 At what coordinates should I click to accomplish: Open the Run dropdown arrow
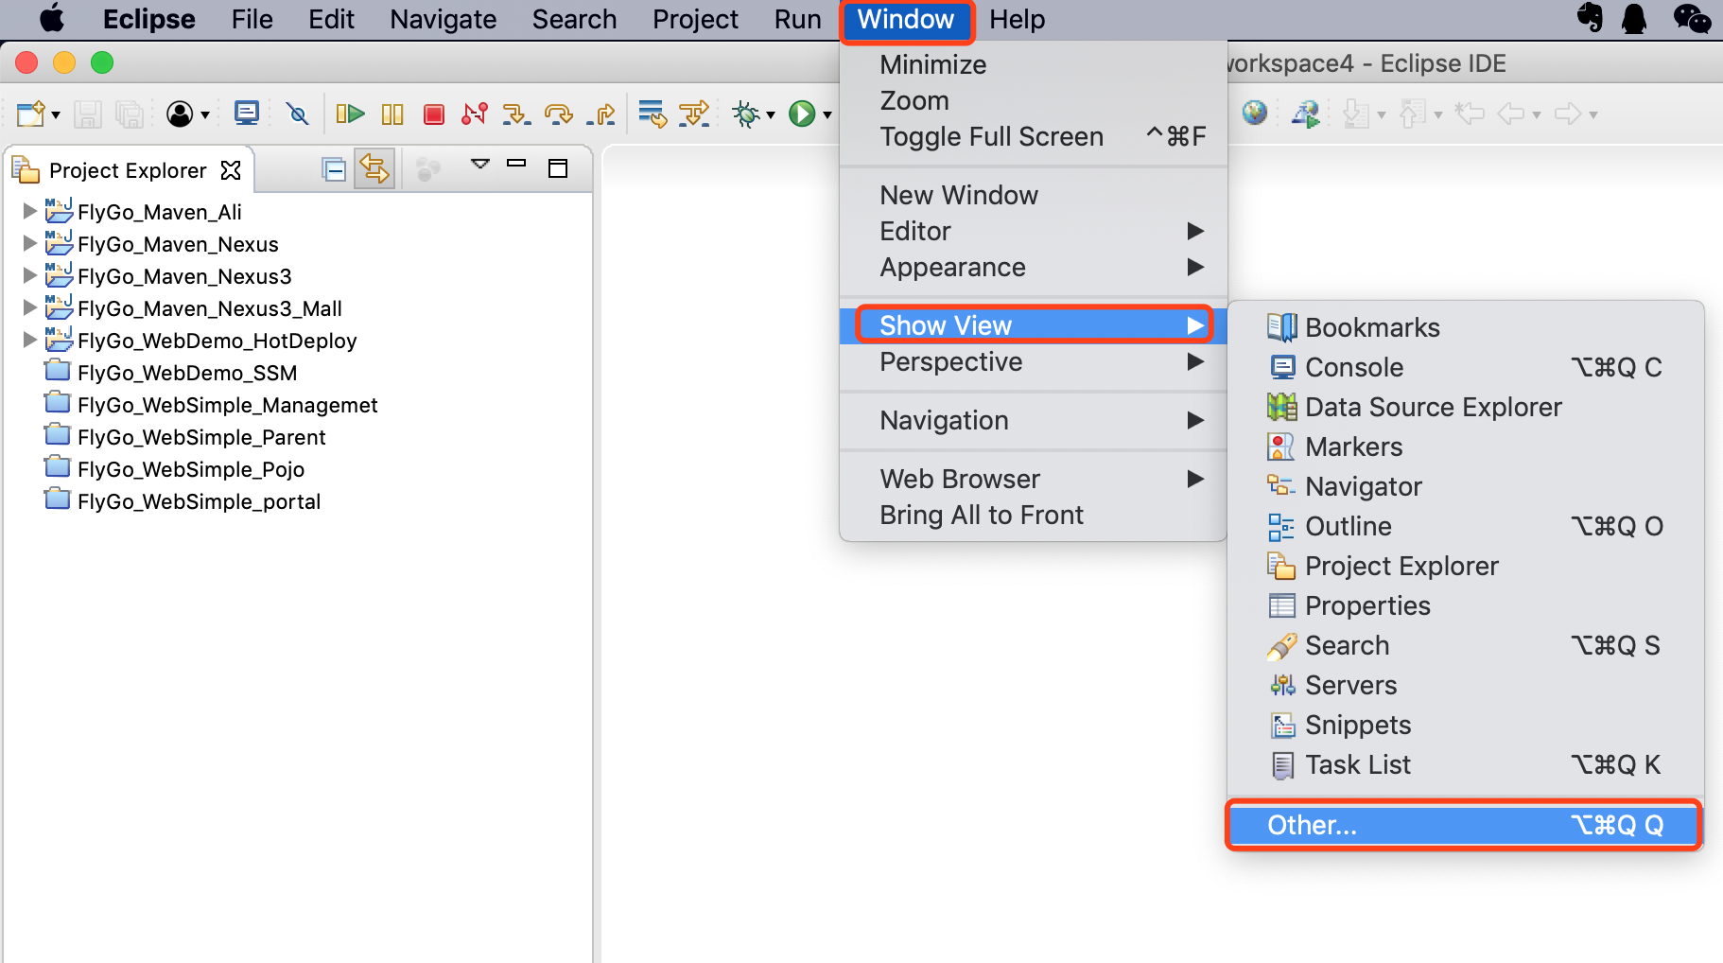(827, 115)
